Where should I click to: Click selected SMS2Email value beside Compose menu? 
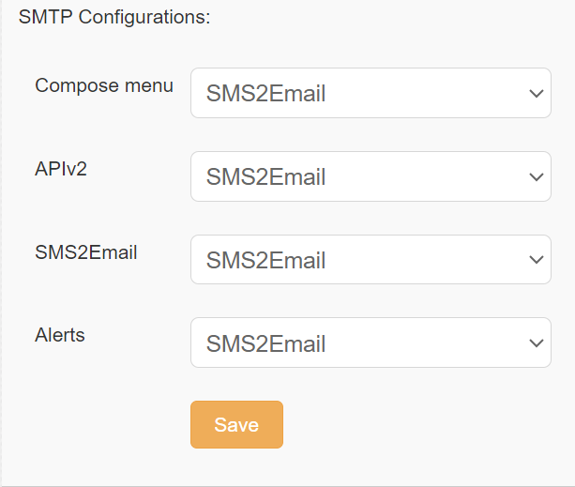pyautogui.click(x=265, y=93)
